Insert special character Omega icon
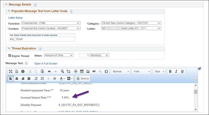This screenshot has width=209, height=115. 106,72
